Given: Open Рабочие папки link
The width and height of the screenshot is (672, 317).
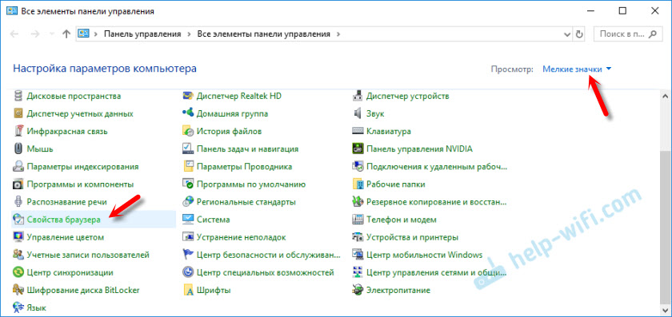Looking at the screenshot, I should 395,184.
